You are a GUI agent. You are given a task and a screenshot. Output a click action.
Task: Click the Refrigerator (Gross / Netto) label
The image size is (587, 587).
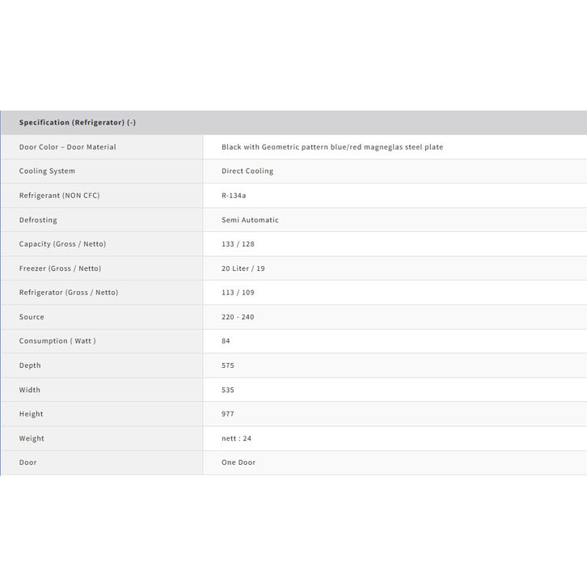click(69, 293)
